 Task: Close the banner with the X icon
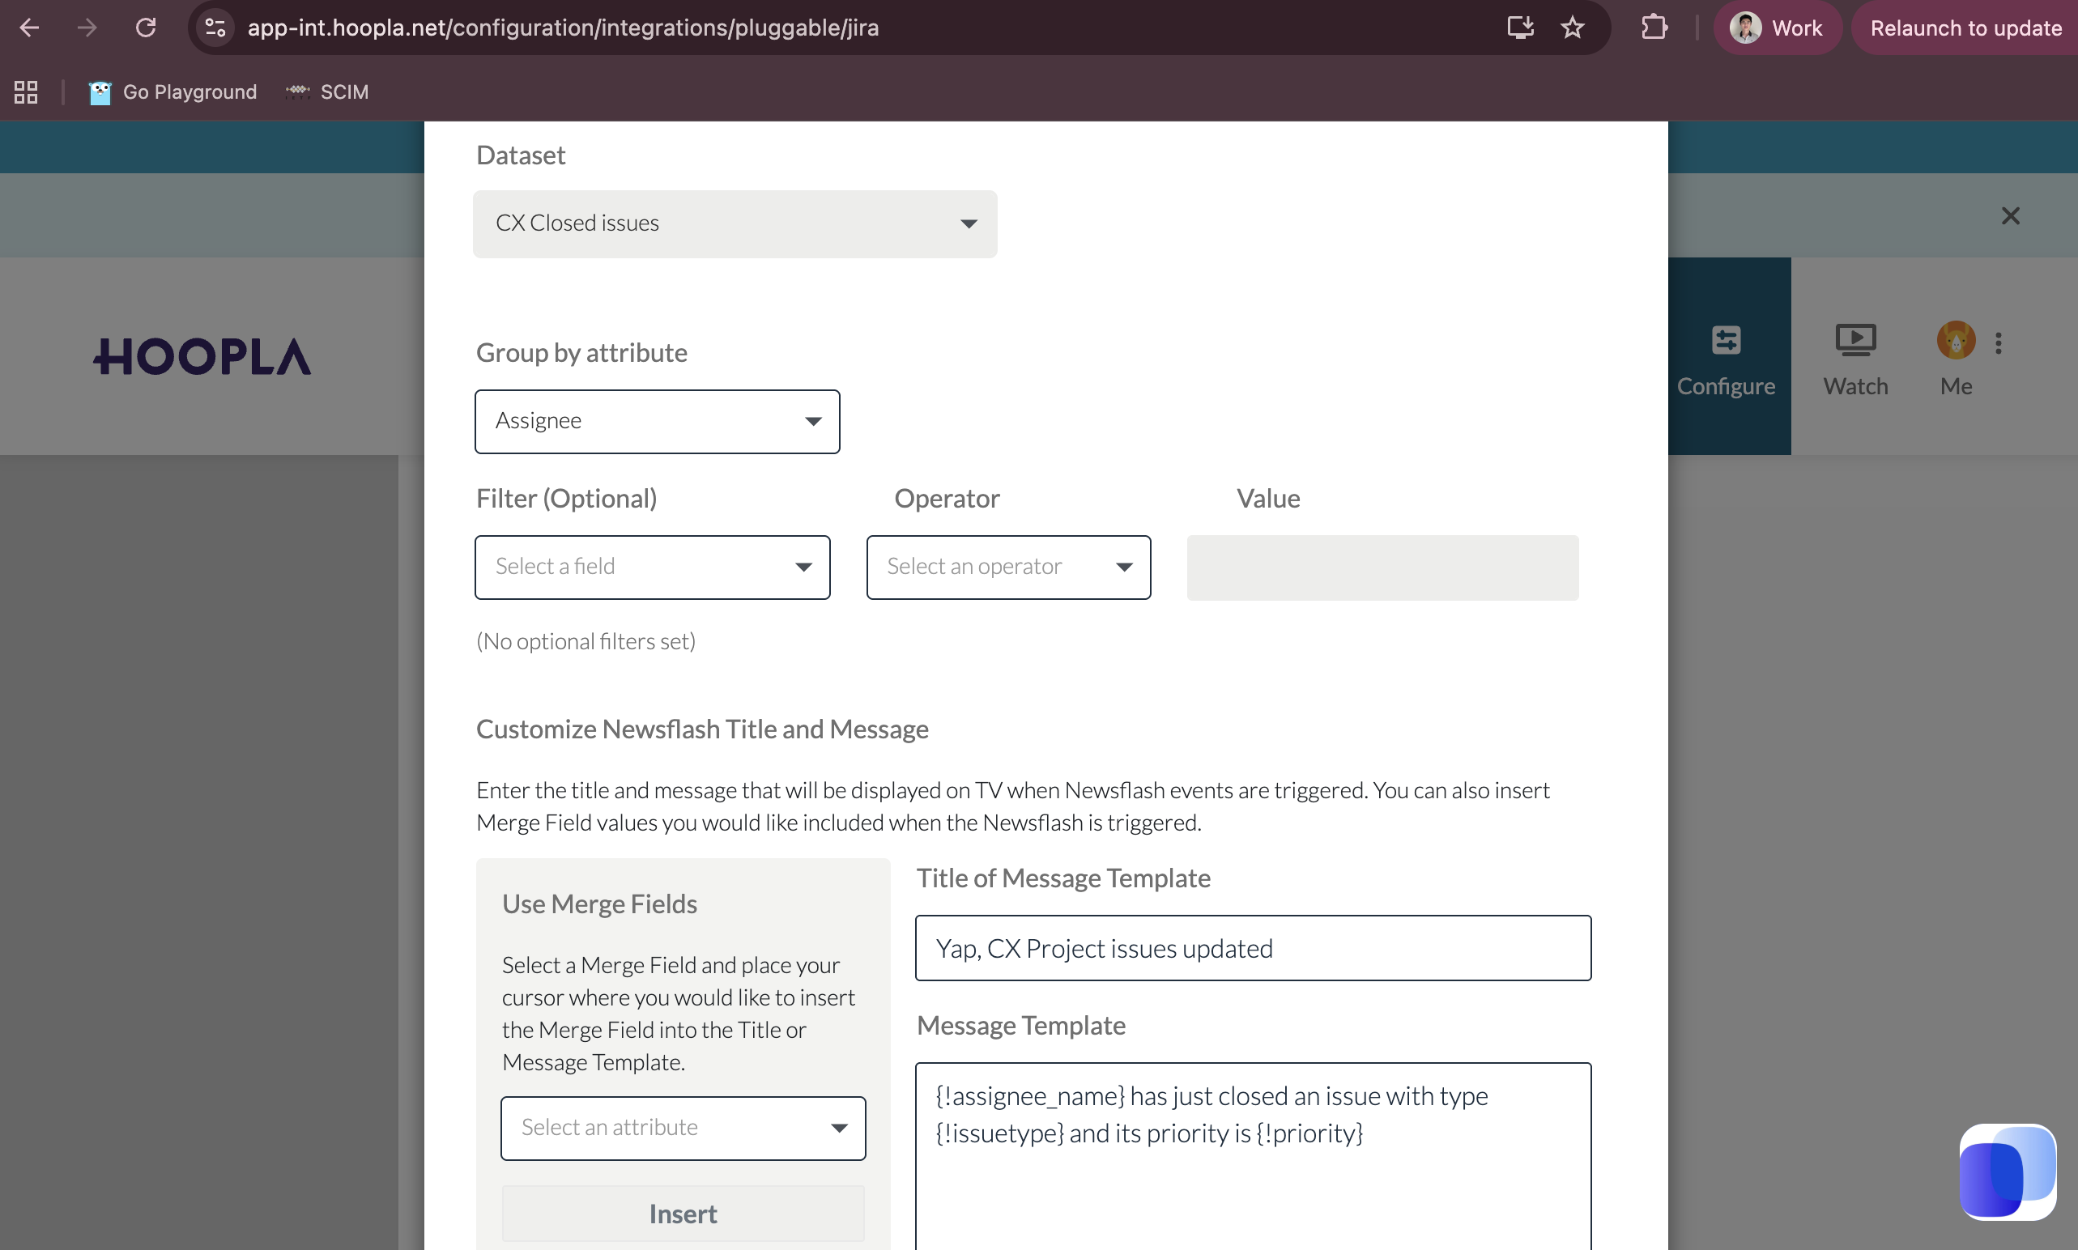coord(2011,215)
